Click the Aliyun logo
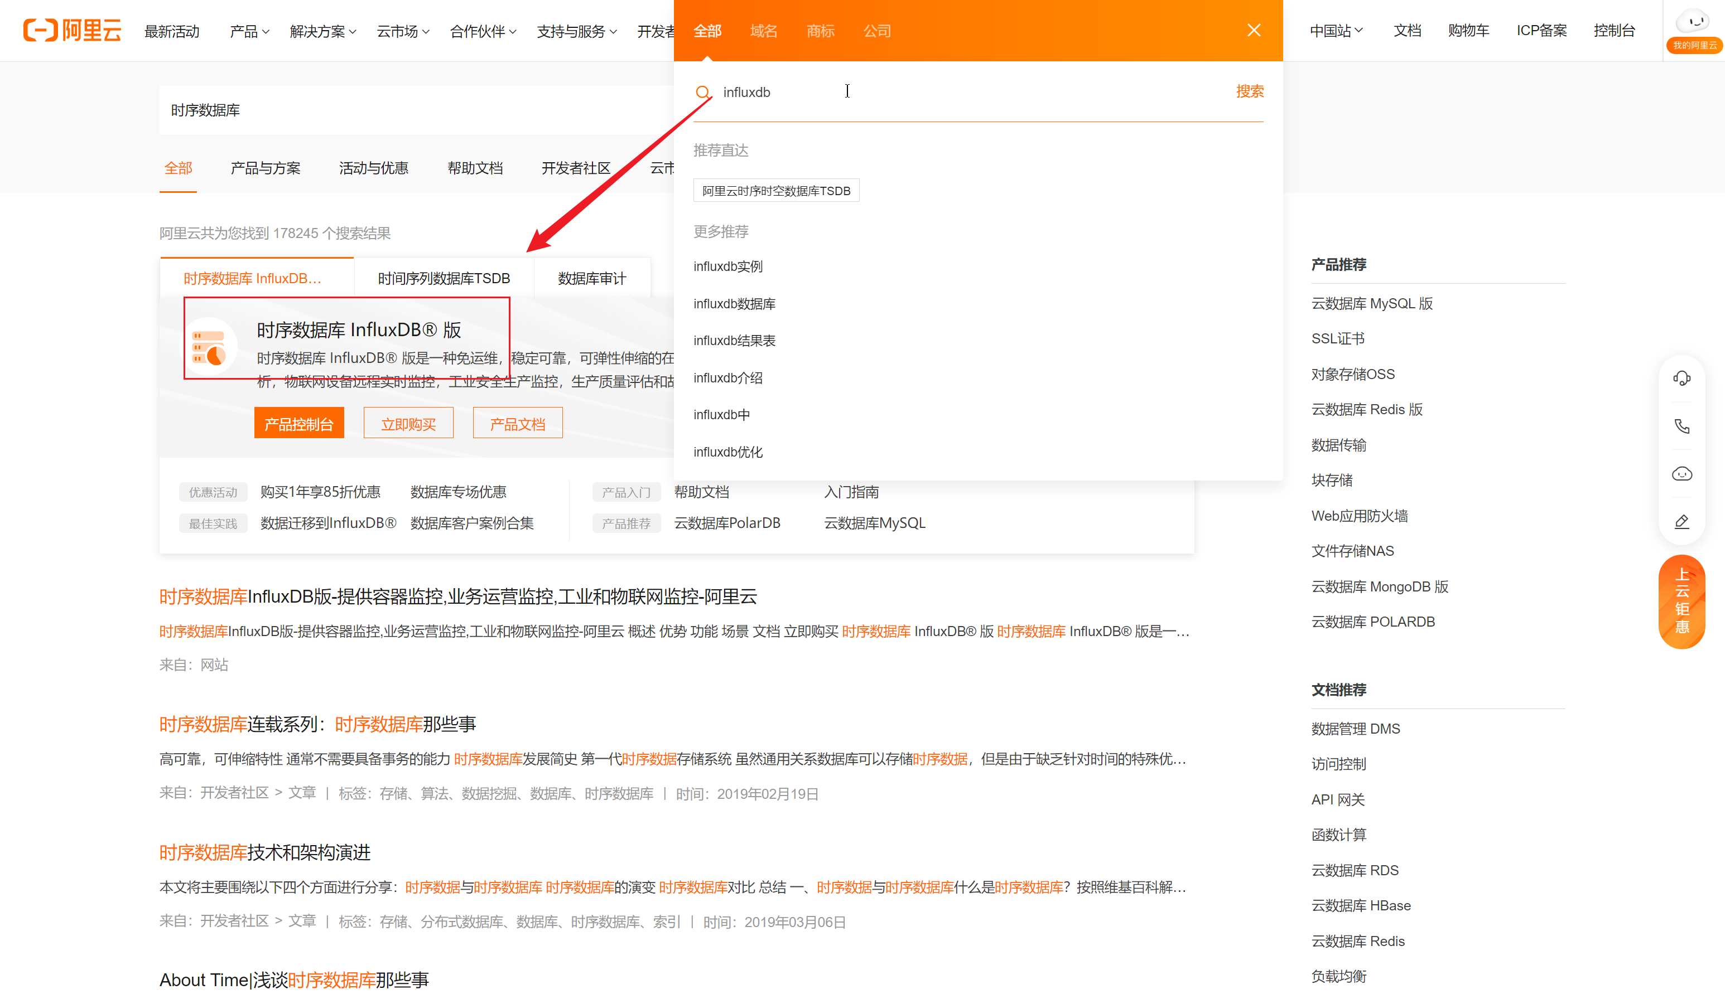This screenshot has height=1004, width=1725. coord(72,31)
